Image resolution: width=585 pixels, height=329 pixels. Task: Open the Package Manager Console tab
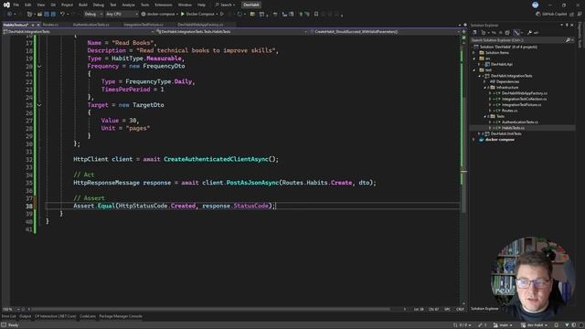121,316
